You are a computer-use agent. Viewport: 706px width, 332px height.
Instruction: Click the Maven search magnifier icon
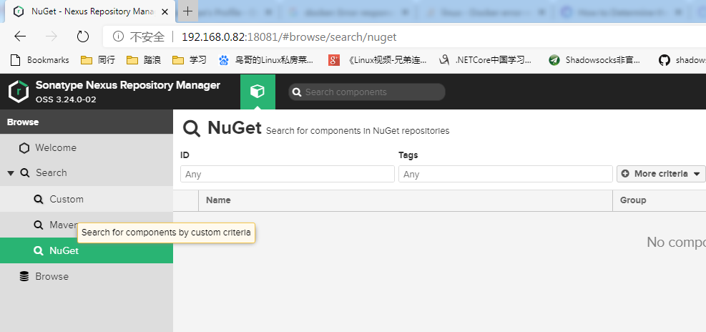[x=39, y=225]
